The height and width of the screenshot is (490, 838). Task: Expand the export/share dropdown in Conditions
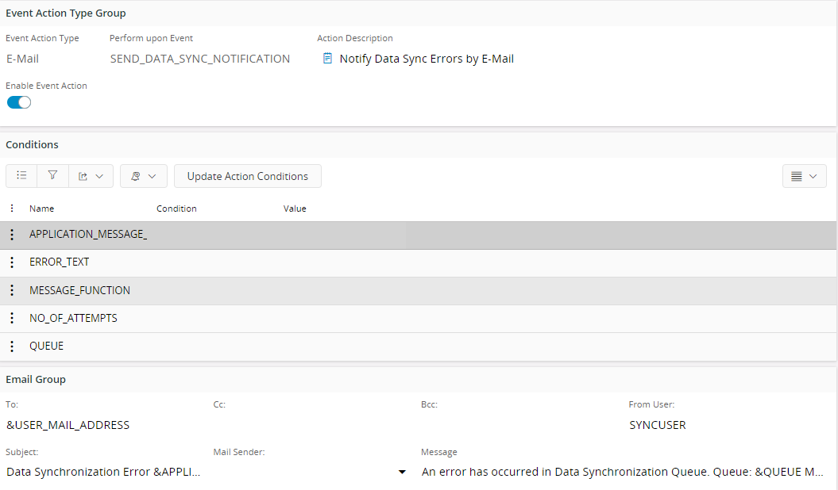[x=91, y=176]
